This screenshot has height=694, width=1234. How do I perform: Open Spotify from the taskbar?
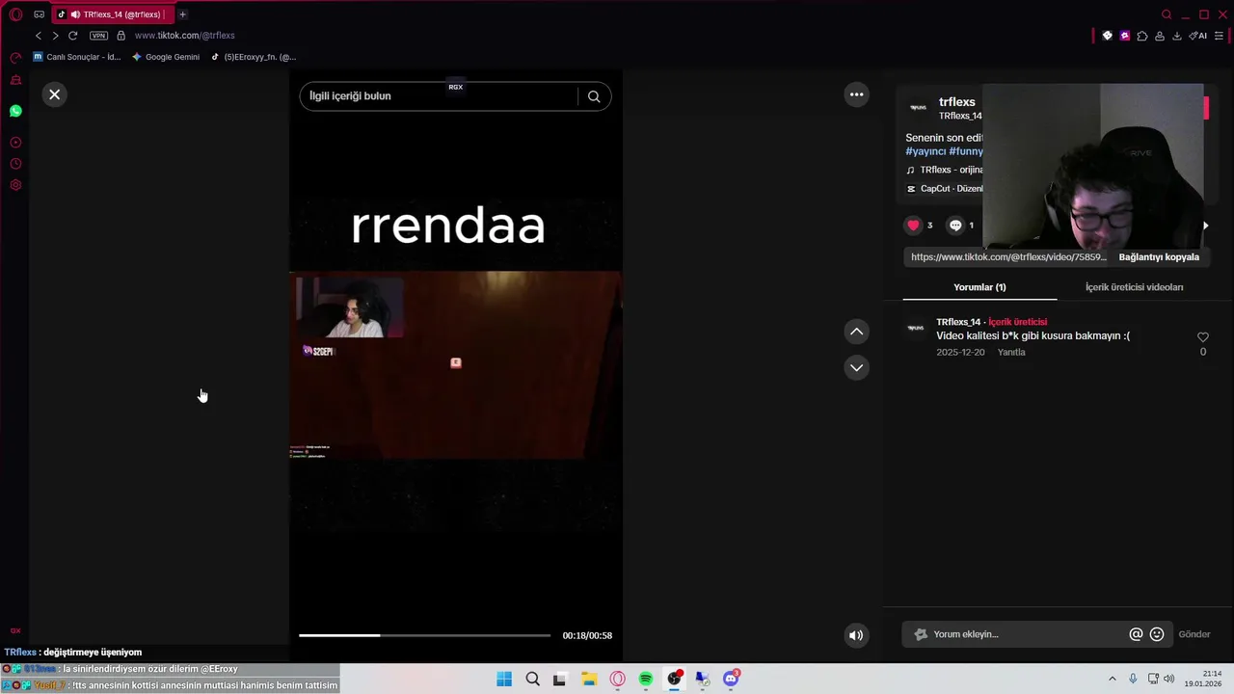(x=646, y=679)
